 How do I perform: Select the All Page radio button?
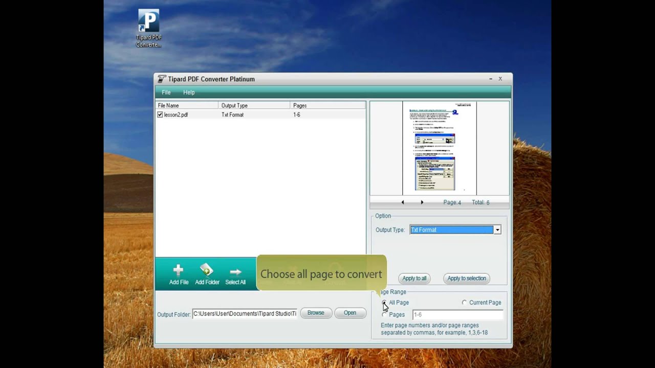384,303
